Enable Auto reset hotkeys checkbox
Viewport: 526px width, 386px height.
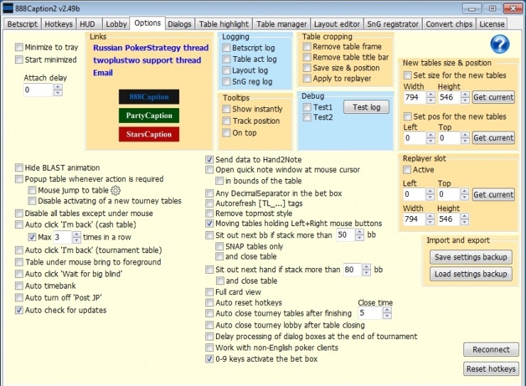point(210,303)
